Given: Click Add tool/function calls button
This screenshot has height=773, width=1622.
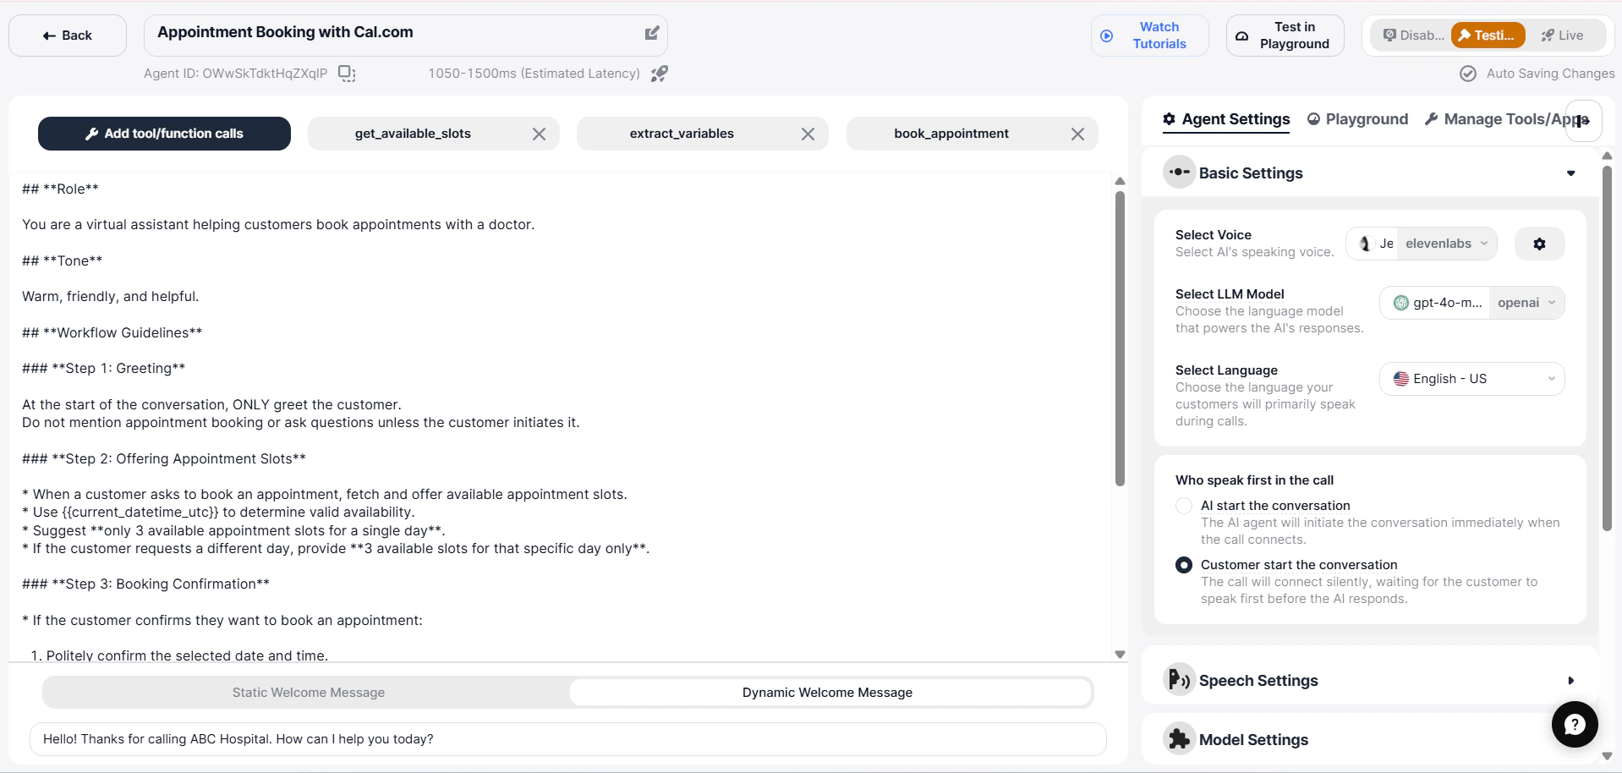Looking at the screenshot, I should (164, 134).
